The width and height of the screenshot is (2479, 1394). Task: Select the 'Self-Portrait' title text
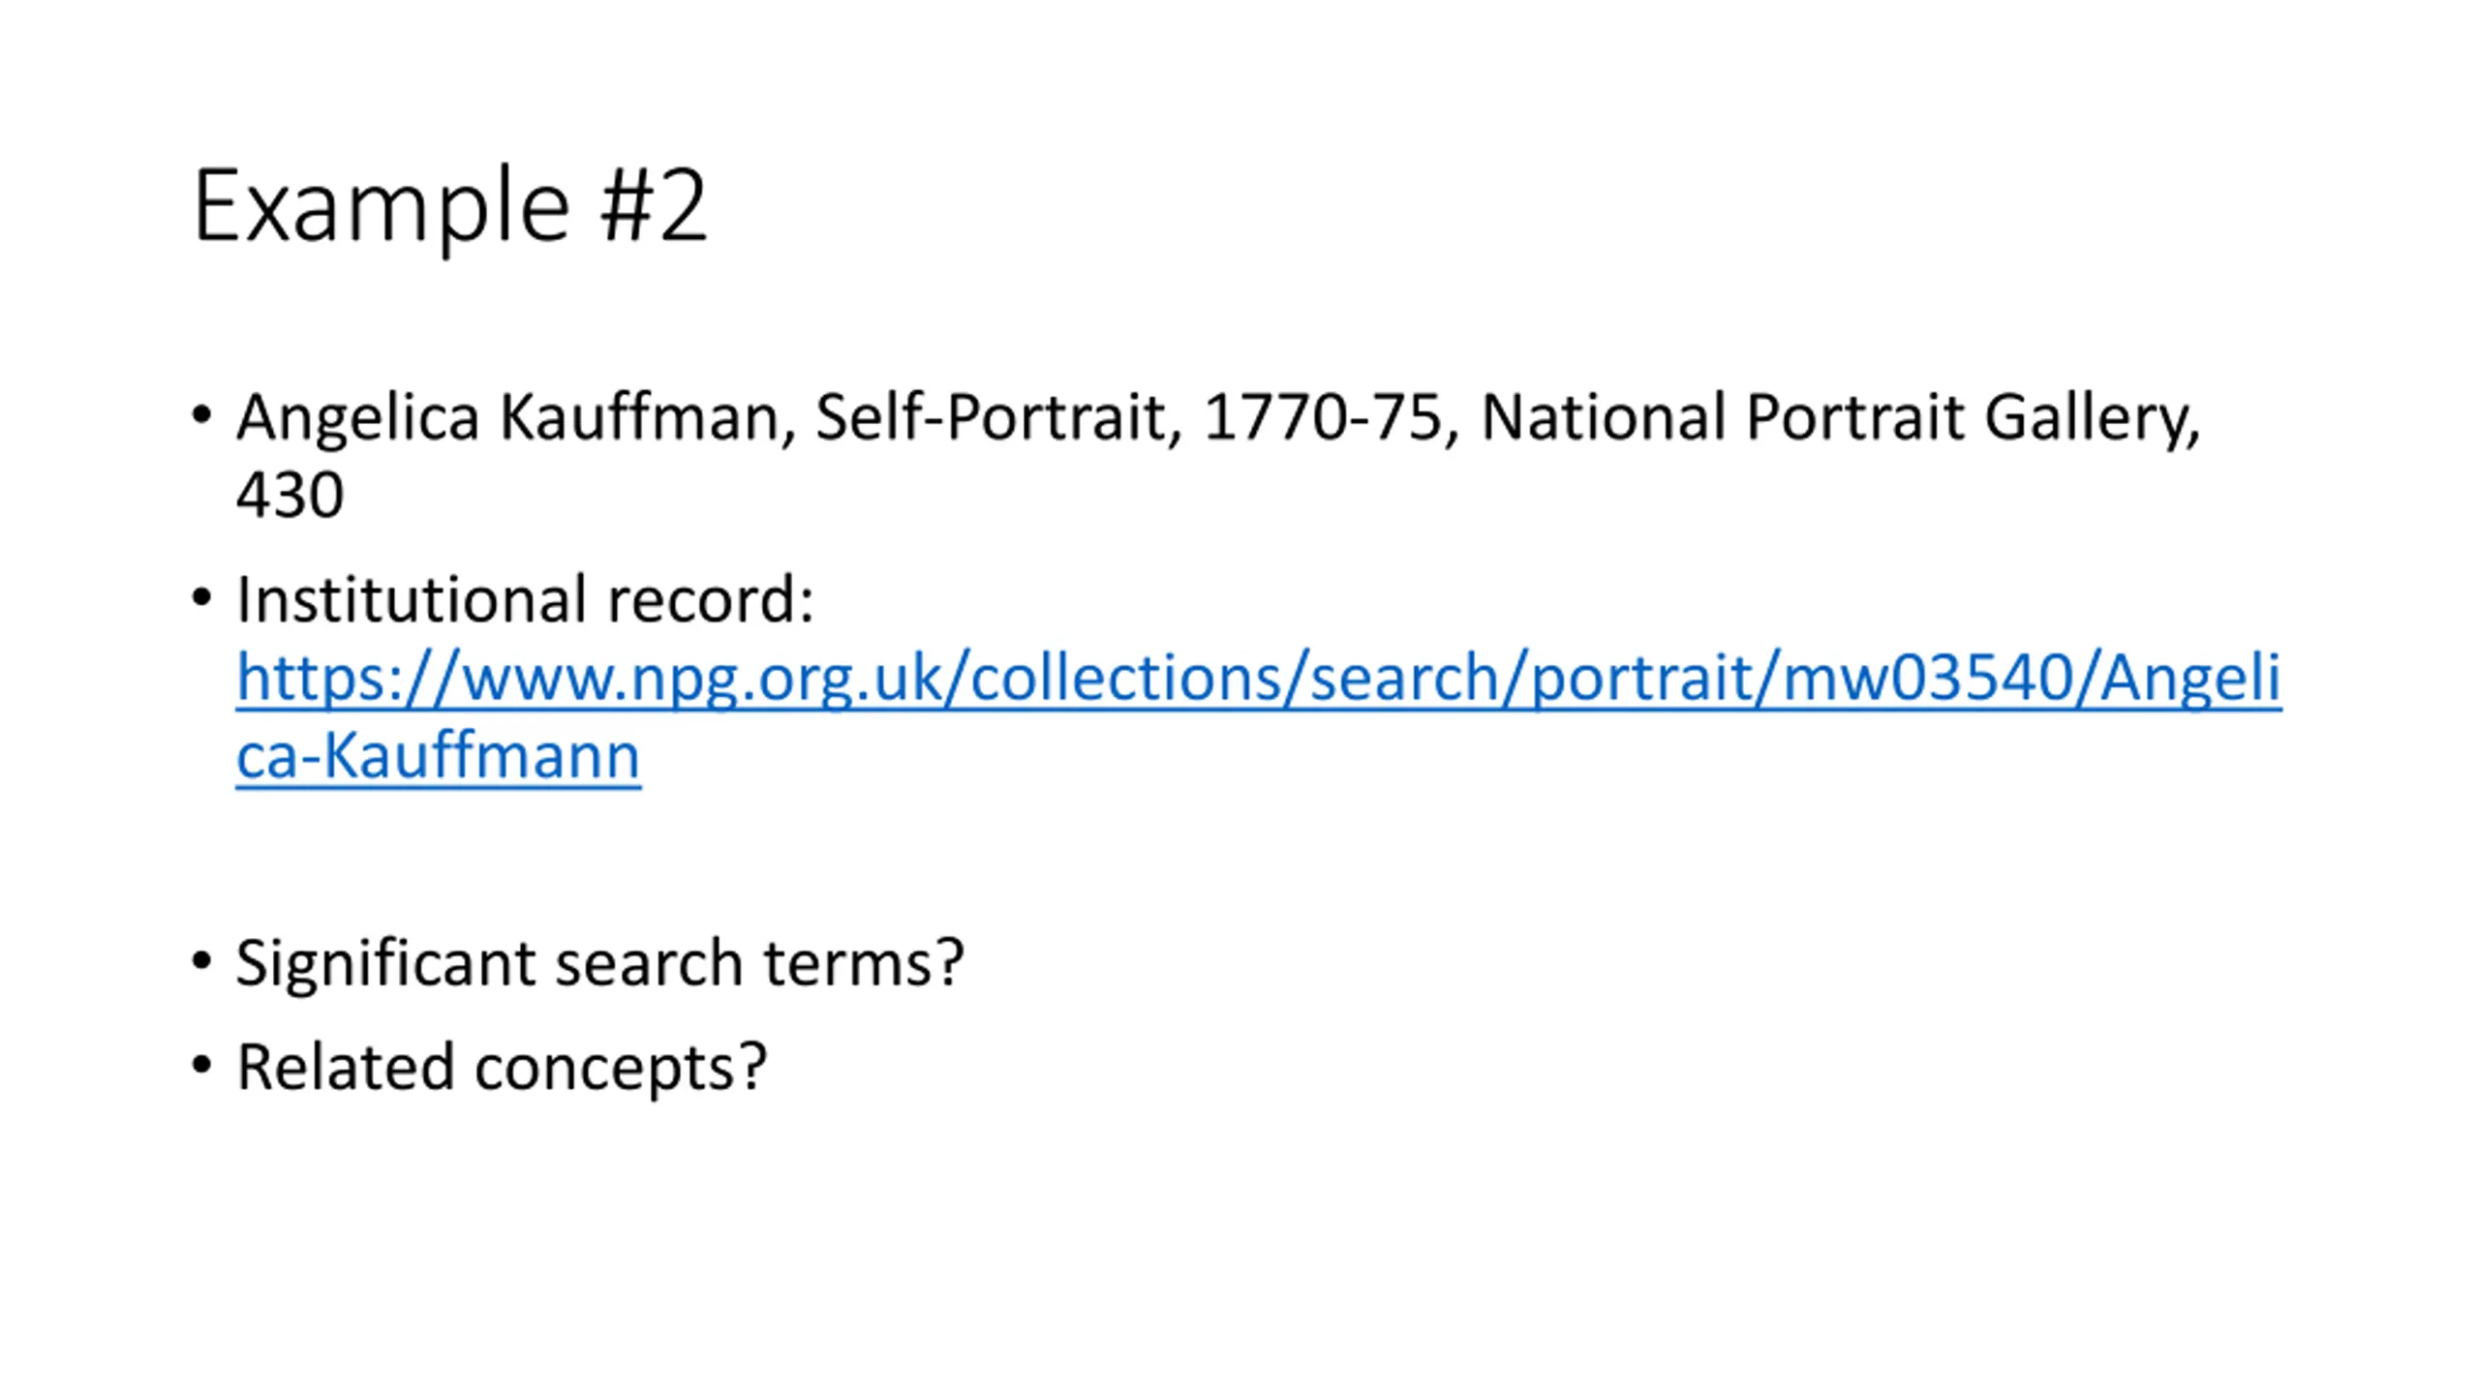pos(991,418)
